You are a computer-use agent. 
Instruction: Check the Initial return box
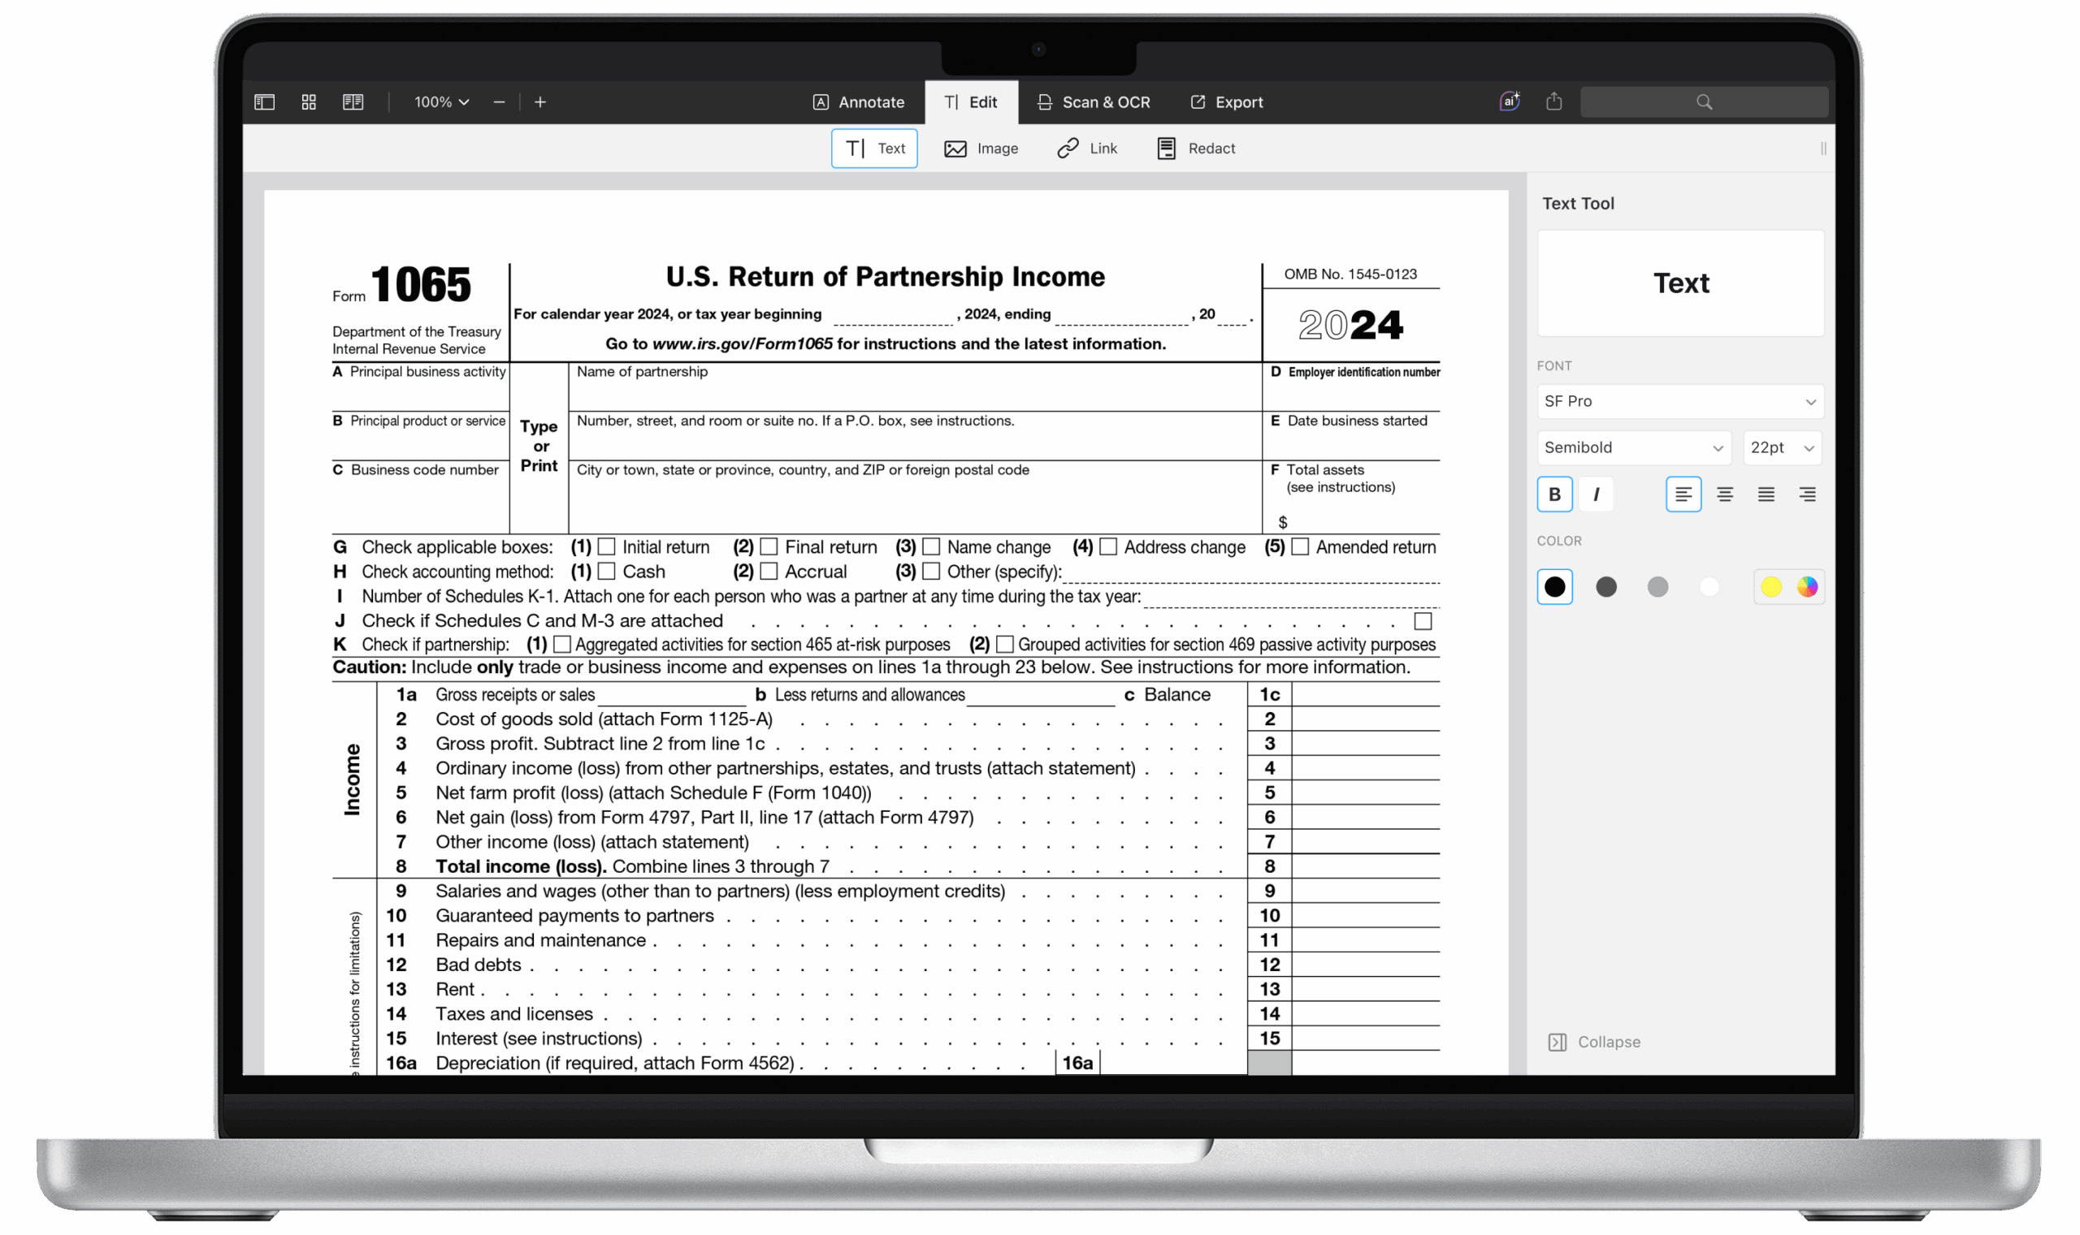(x=607, y=546)
